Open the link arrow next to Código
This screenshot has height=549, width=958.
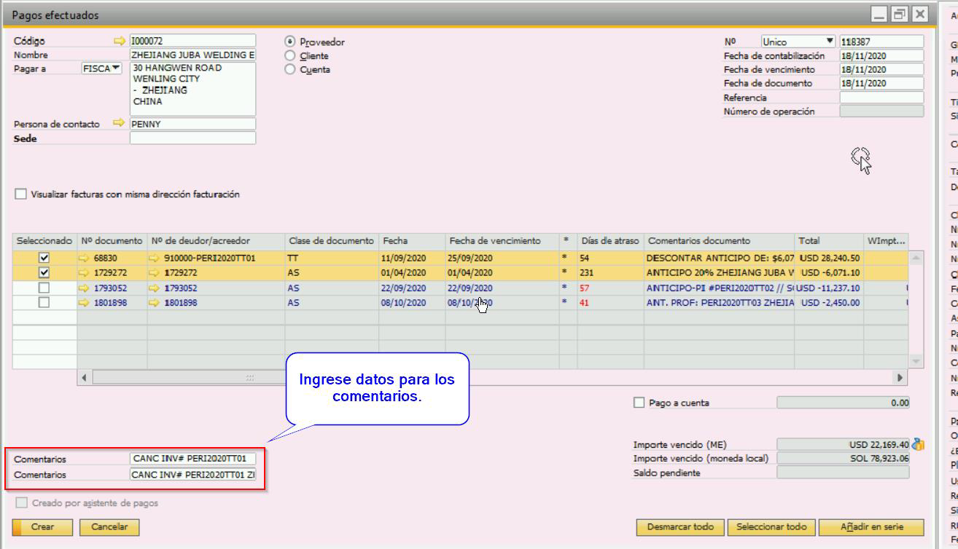coord(120,42)
